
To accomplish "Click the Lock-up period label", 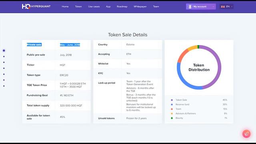I will click(107, 83).
